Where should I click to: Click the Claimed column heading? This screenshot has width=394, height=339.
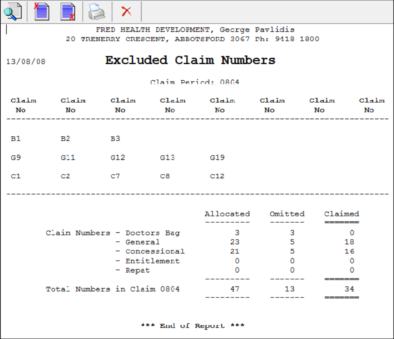pyautogui.click(x=341, y=214)
